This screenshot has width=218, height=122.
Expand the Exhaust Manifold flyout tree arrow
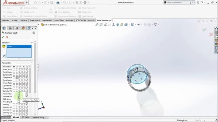click(x=38, y=25)
